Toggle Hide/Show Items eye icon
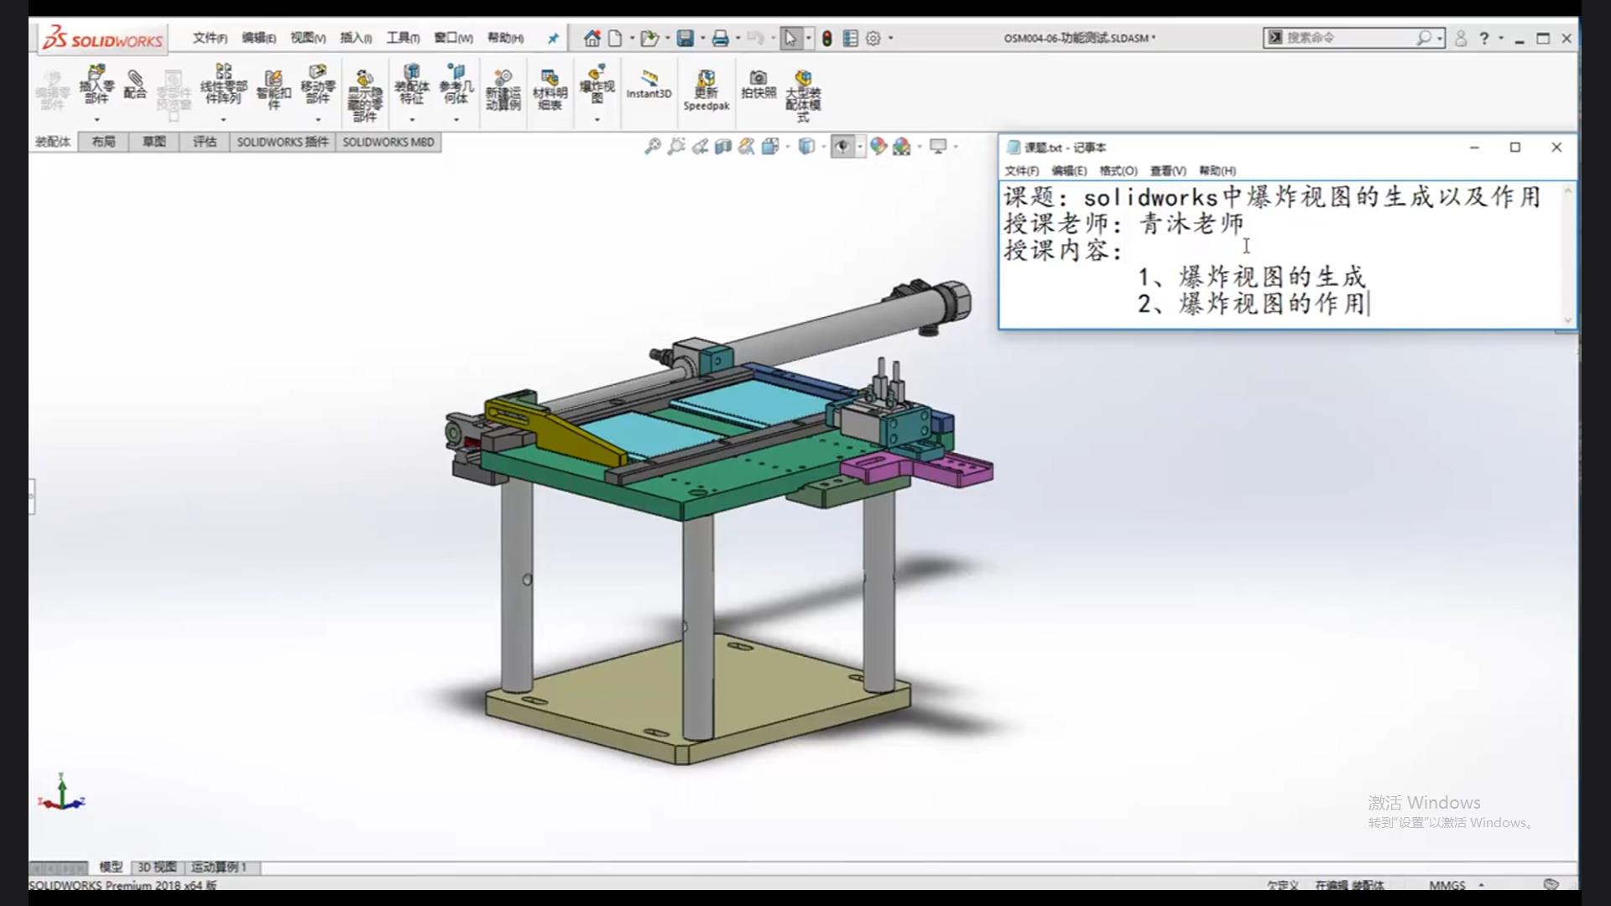The height and width of the screenshot is (906, 1611). point(842,147)
